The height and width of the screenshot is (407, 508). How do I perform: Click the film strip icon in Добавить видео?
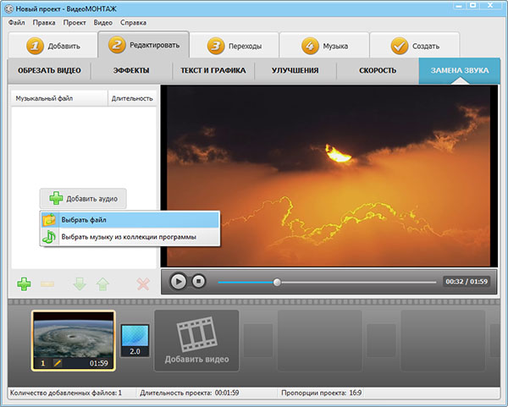196,334
